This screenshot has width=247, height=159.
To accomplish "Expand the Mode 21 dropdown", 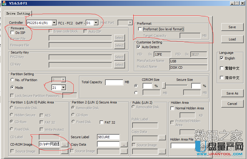I will (63, 88).
